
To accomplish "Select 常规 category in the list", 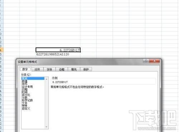I will (33, 79).
